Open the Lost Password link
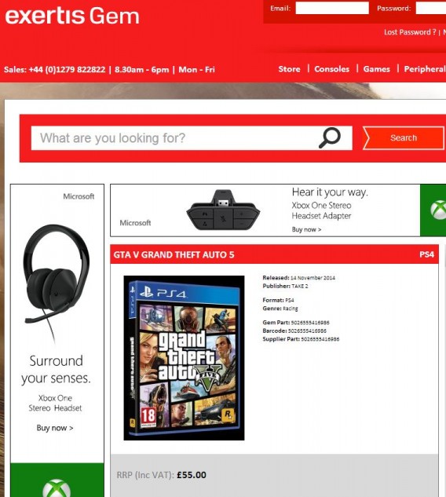Viewport: 446px width, 497px height. coord(410,32)
